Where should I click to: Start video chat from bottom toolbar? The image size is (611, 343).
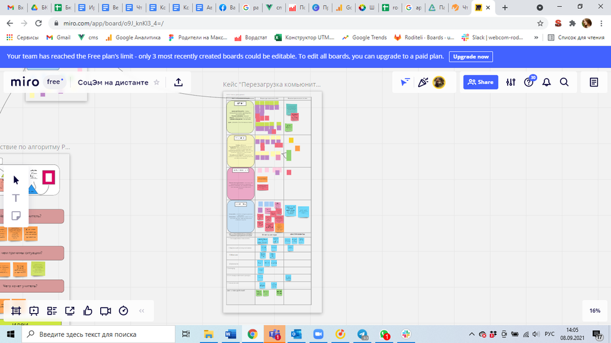click(106, 311)
